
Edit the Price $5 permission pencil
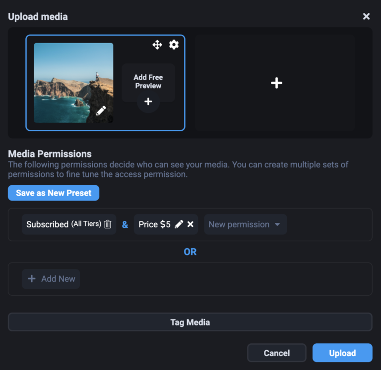[179, 224]
